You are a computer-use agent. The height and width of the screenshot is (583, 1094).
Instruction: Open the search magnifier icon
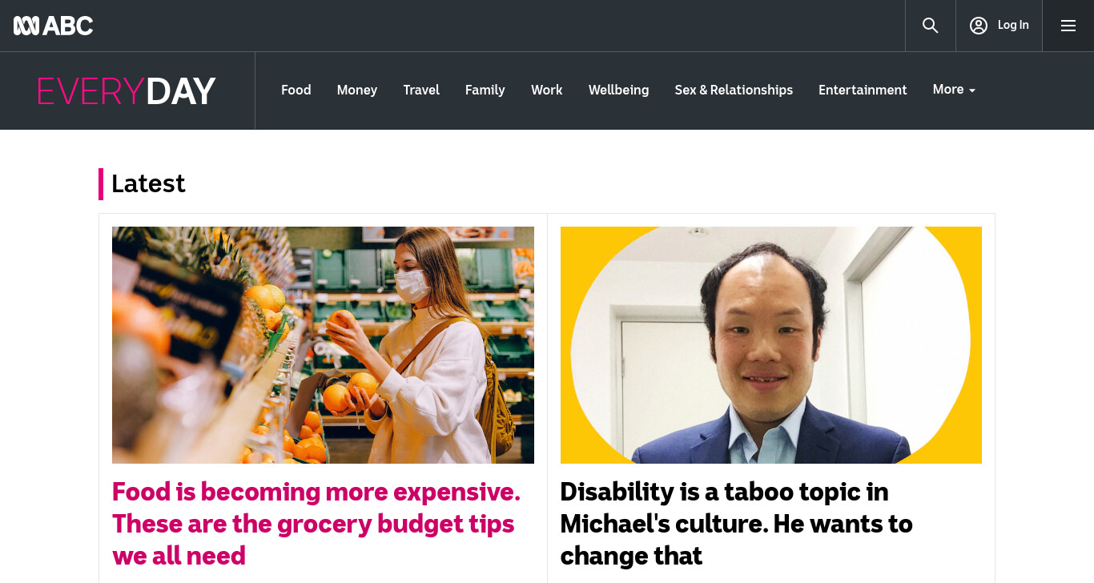930,26
